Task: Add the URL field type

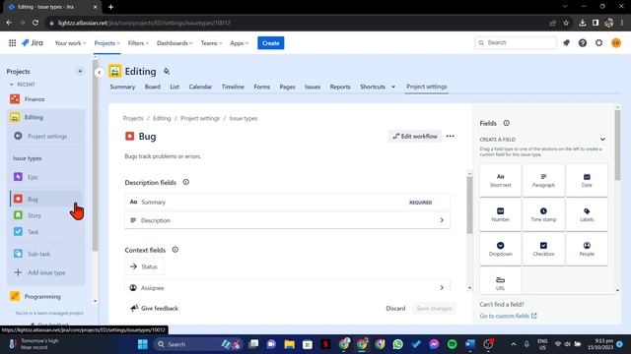Action: 500,282
